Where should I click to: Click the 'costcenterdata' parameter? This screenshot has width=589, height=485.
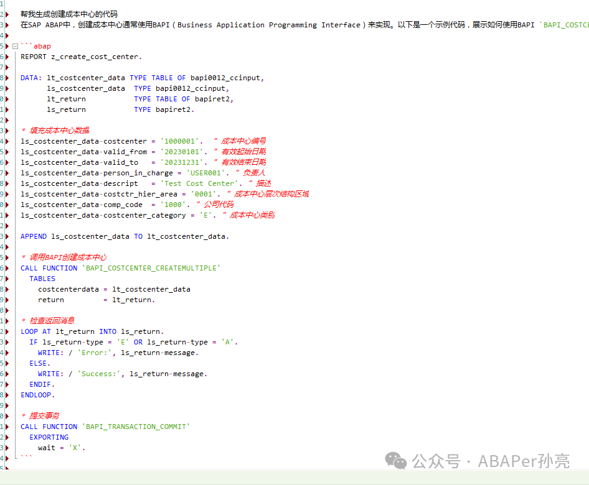point(68,290)
